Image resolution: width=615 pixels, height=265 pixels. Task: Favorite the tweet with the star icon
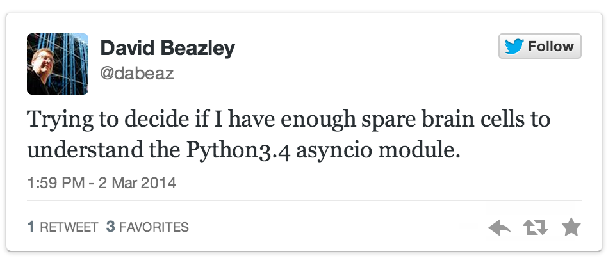click(x=571, y=227)
